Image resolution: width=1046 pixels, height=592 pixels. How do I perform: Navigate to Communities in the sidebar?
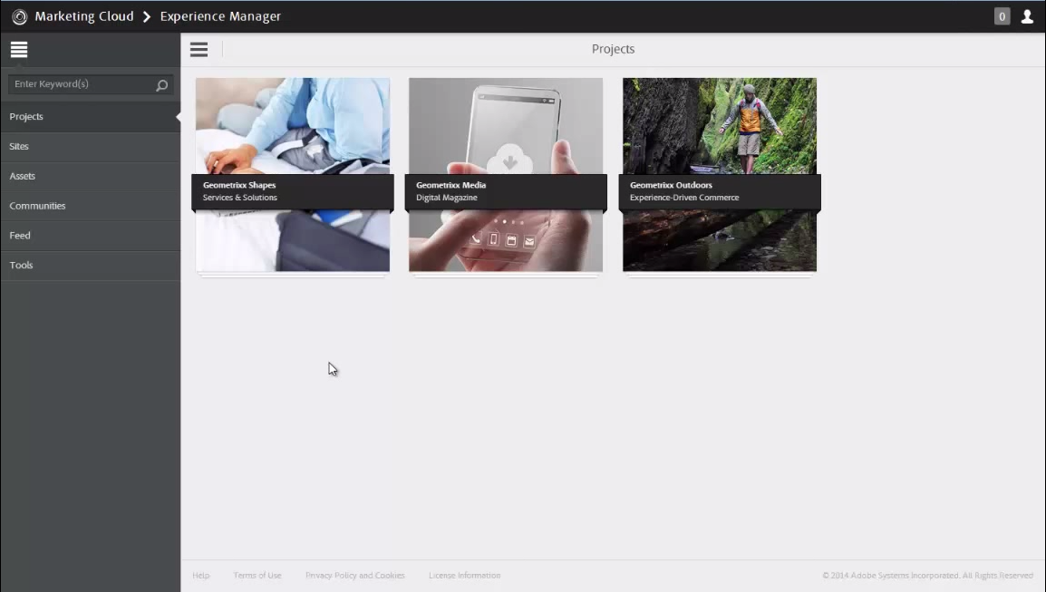click(37, 206)
